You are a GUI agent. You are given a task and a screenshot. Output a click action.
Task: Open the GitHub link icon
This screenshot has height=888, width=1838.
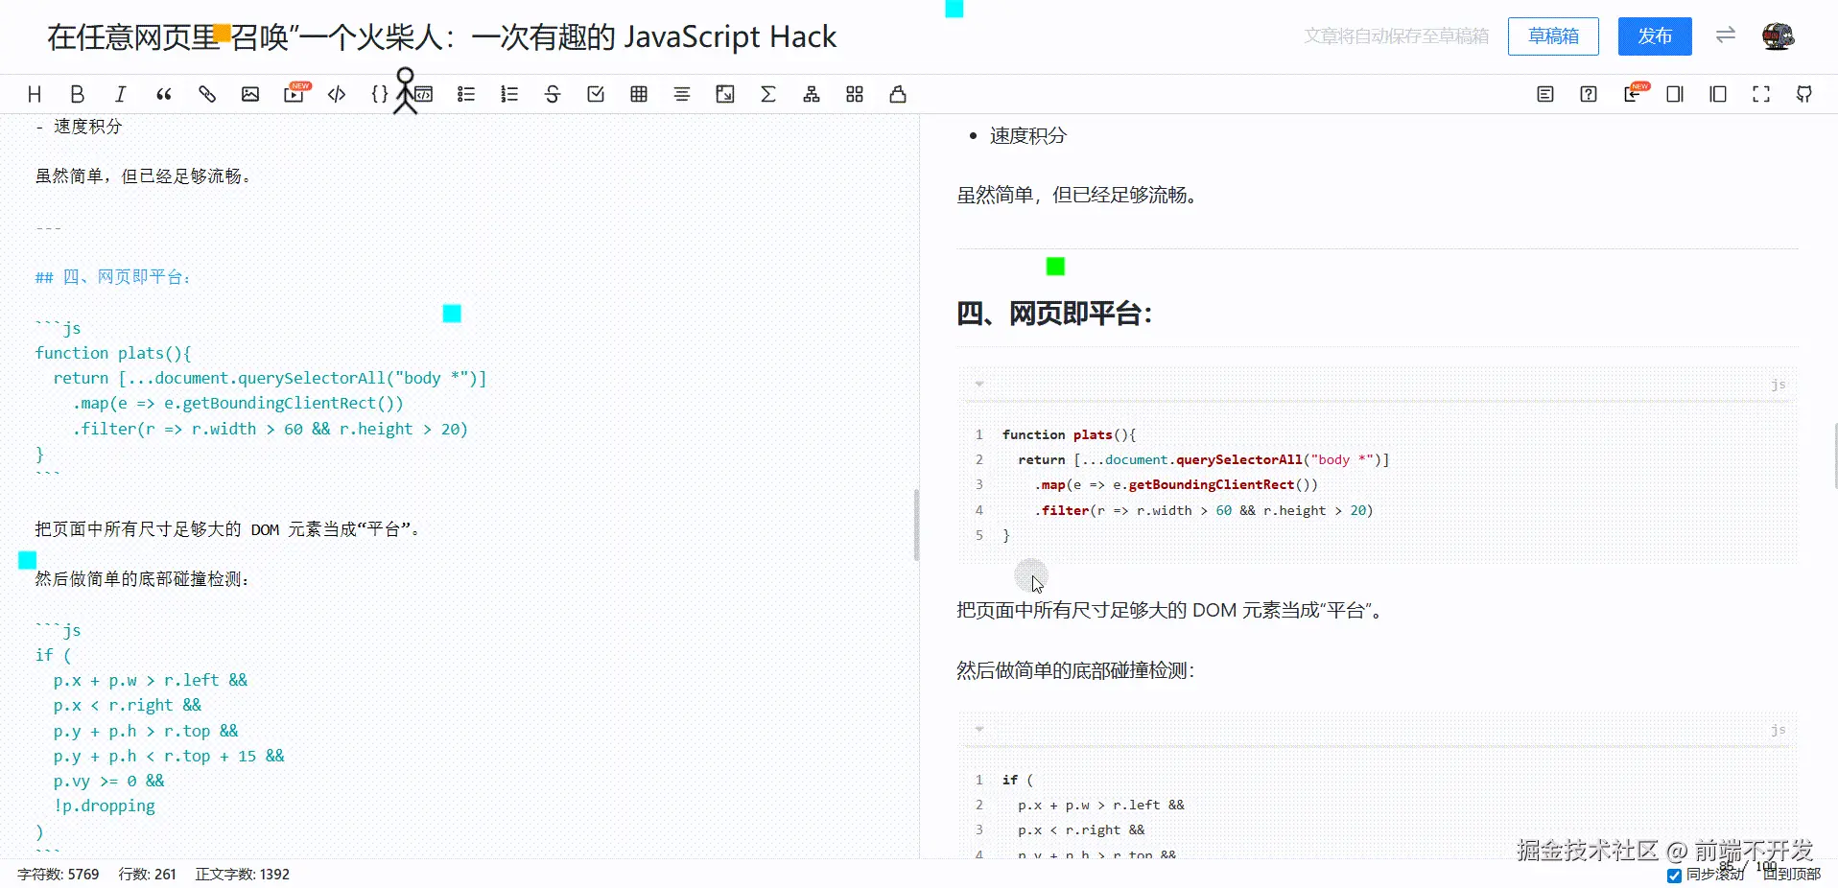(x=1803, y=93)
